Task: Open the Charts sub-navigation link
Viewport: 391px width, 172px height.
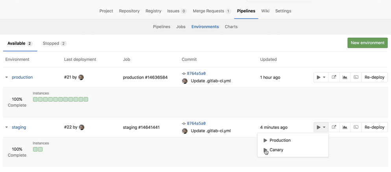Action: [x=231, y=27]
